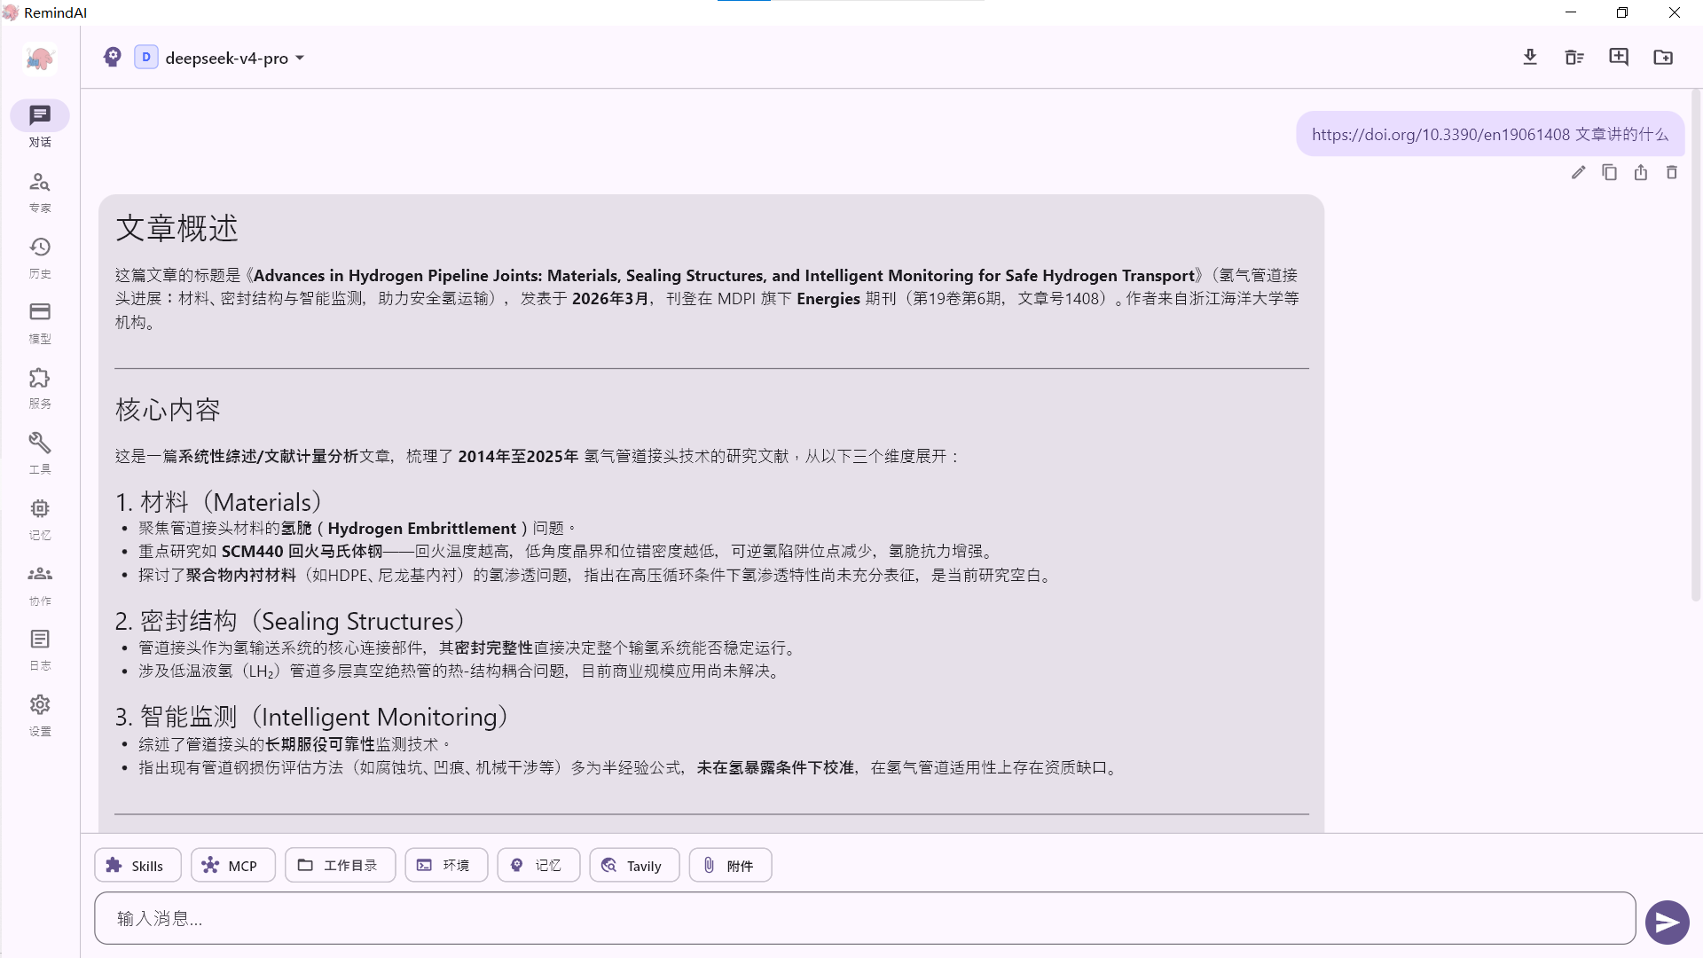Open the 设置 settings sidebar section
Viewport: 1703px width, 958px height.
pos(40,715)
